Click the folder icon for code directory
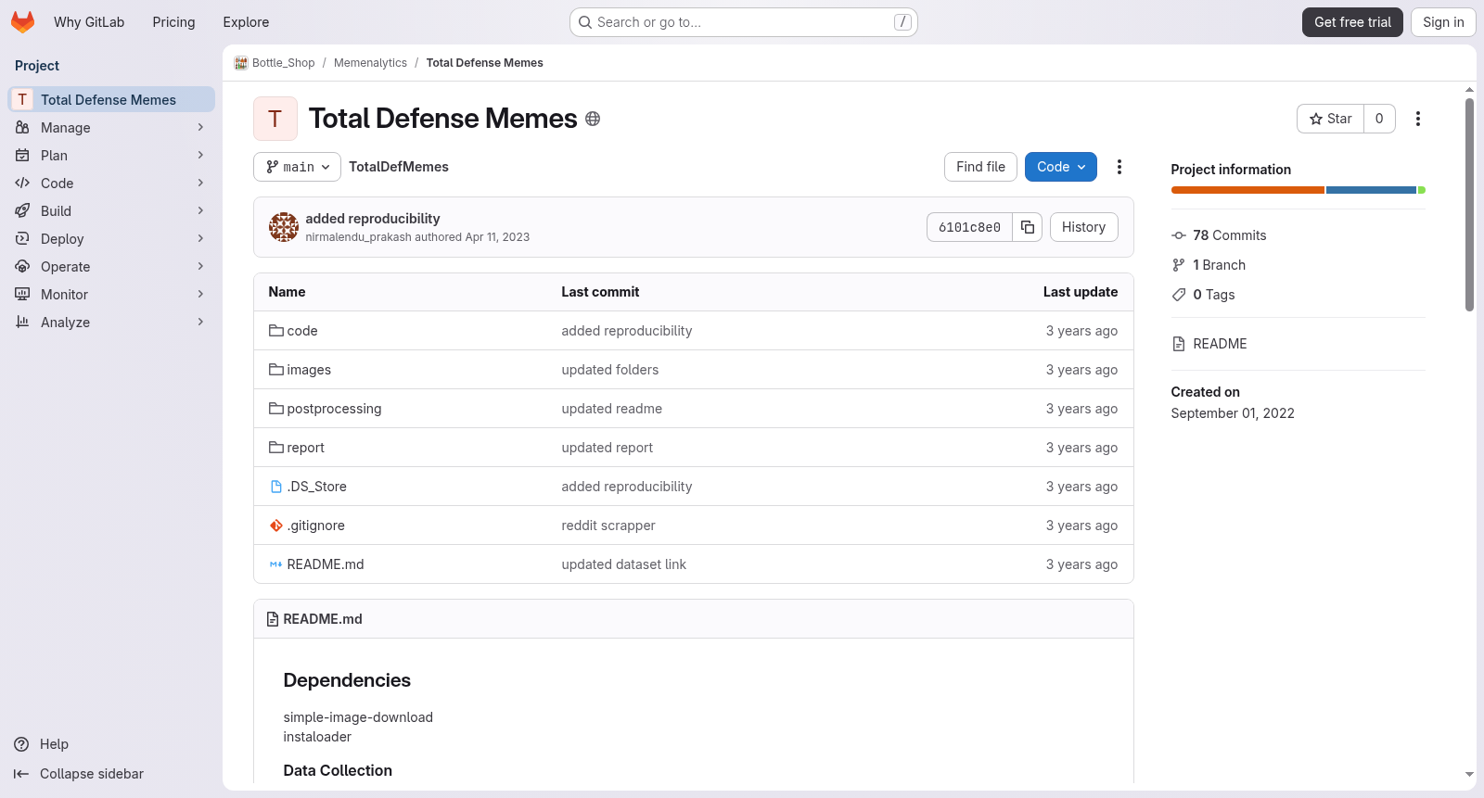Screen dimensions: 1484x798 click(276, 331)
